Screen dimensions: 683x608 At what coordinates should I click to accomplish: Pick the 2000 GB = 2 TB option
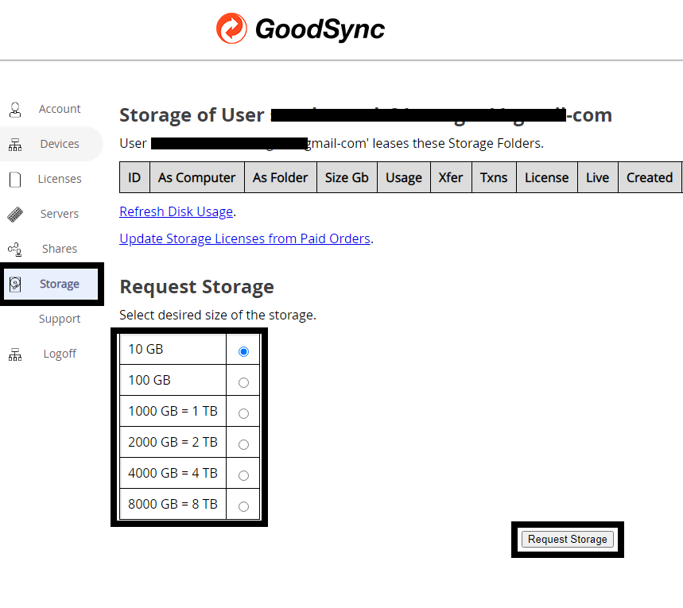tap(243, 444)
